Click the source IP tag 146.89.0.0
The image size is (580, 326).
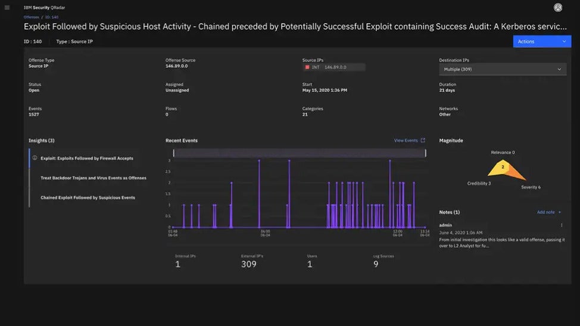click(x=333, y=67)
